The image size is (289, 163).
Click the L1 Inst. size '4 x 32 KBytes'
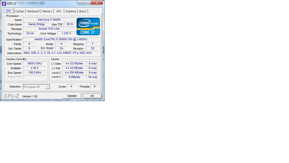[74, 68]
